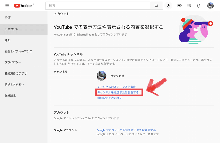Screen dimensions: 220x143
Task: Click the search magnifier button
Action: (x=156, y=5)
